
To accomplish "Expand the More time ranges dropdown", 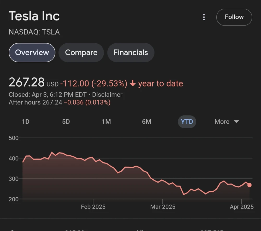I will (227, 122).
